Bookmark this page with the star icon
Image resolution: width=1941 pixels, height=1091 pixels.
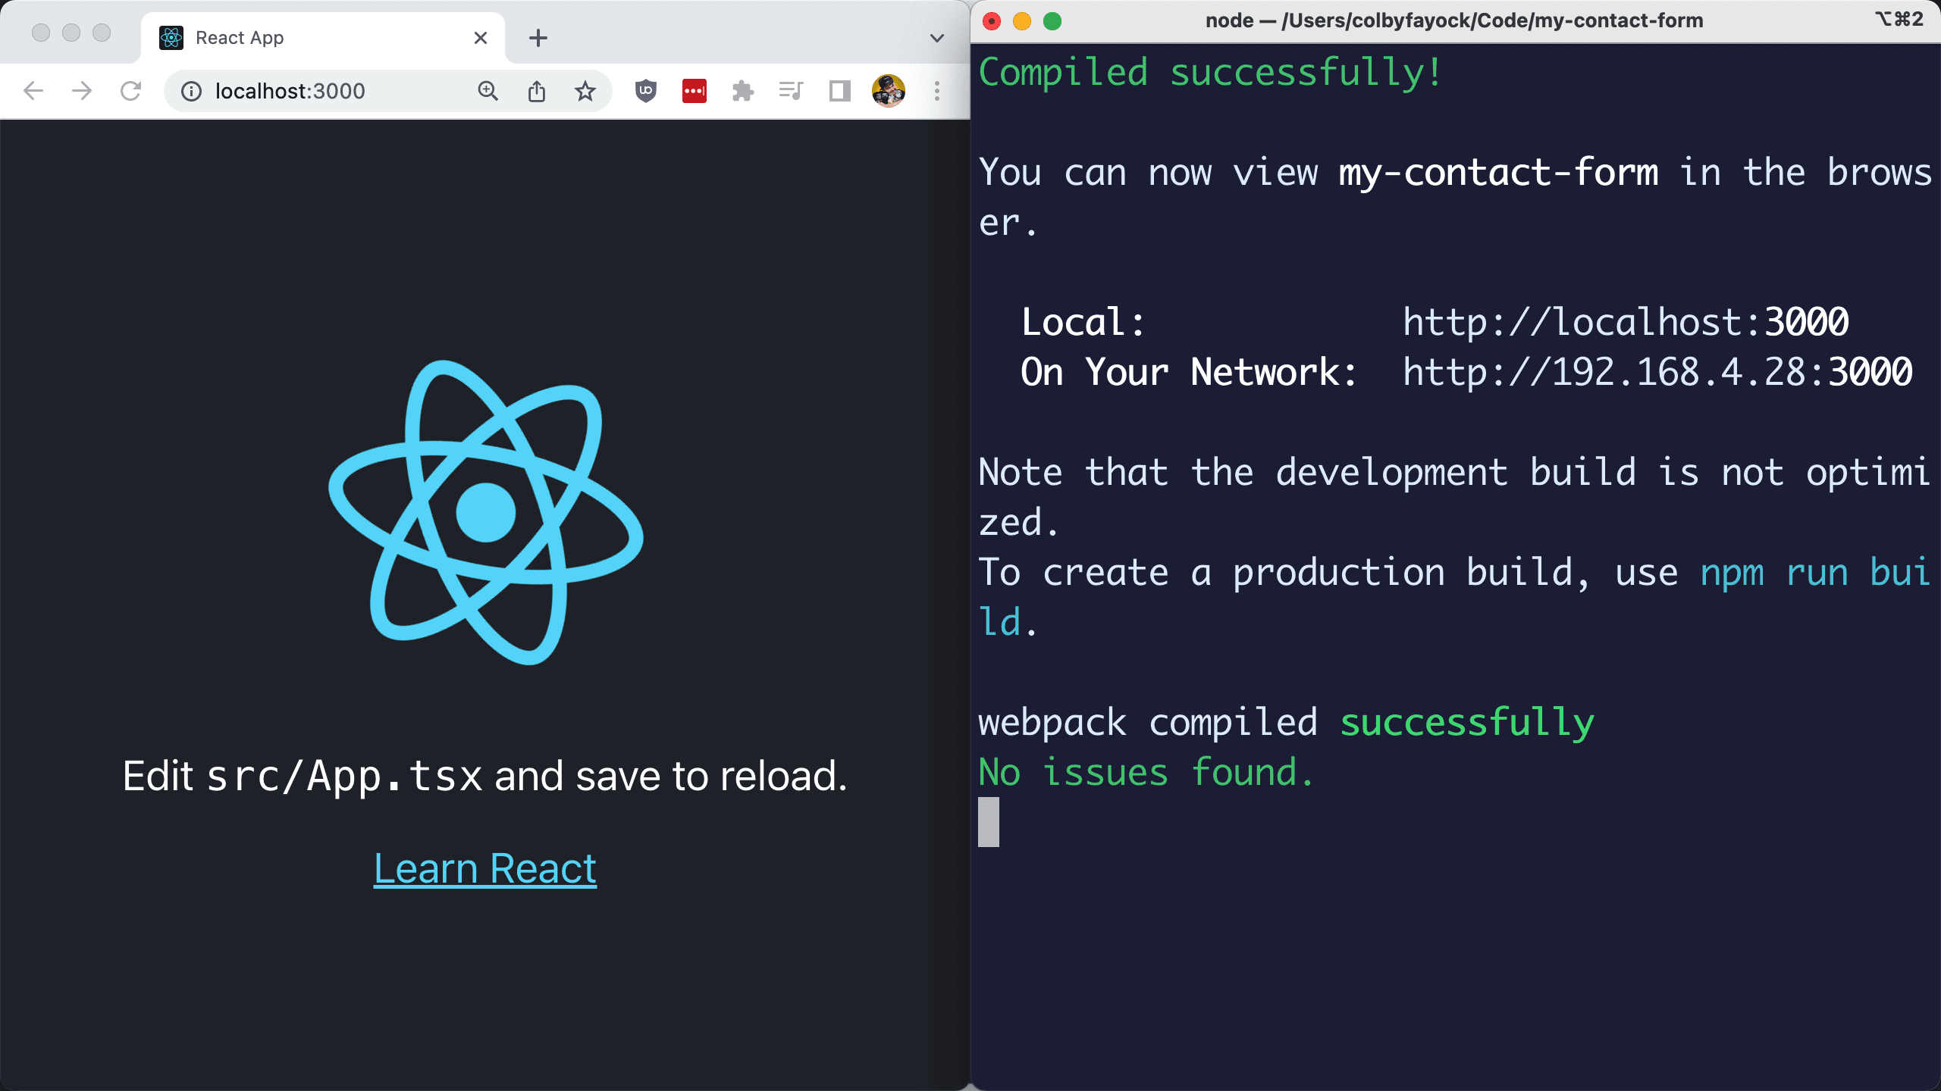(585, 91)
